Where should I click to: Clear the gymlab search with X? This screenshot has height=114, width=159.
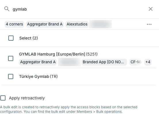coord(151,9)
